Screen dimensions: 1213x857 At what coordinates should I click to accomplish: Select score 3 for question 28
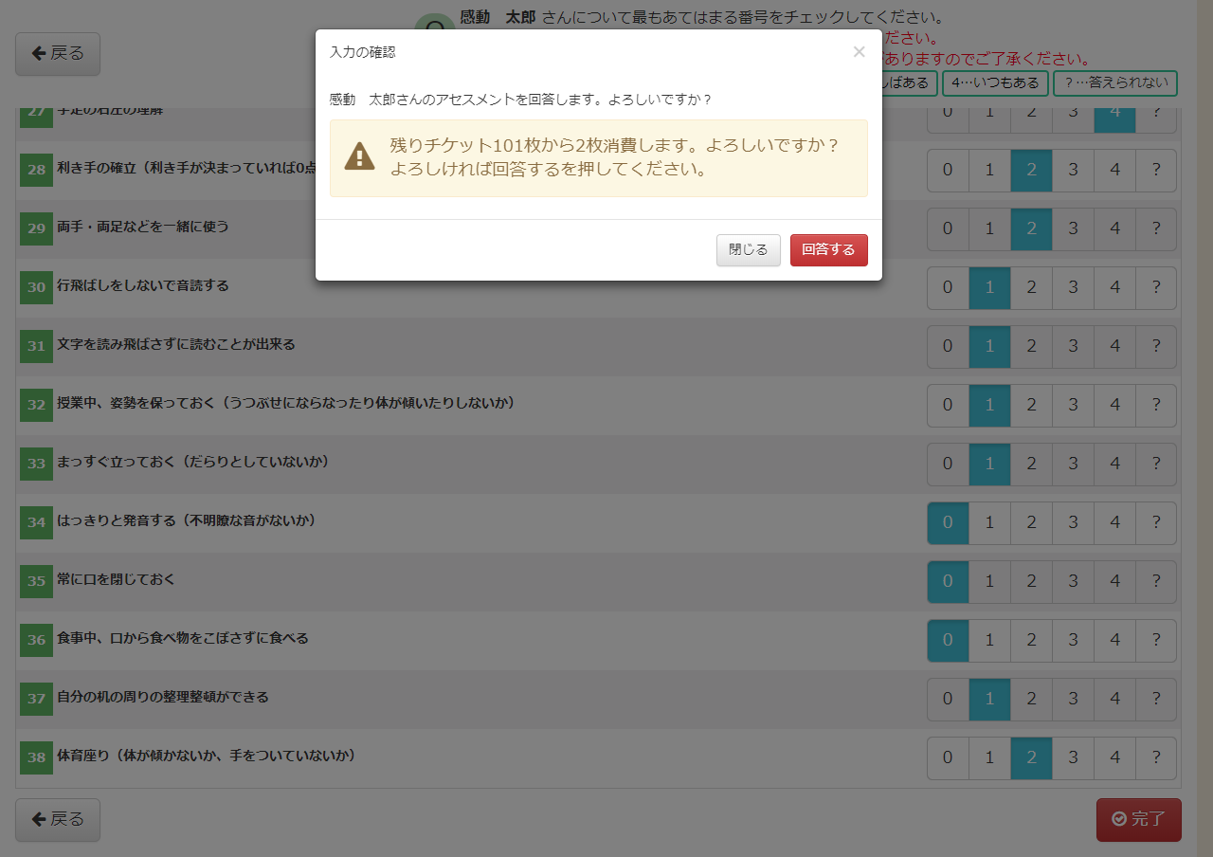1073,171
